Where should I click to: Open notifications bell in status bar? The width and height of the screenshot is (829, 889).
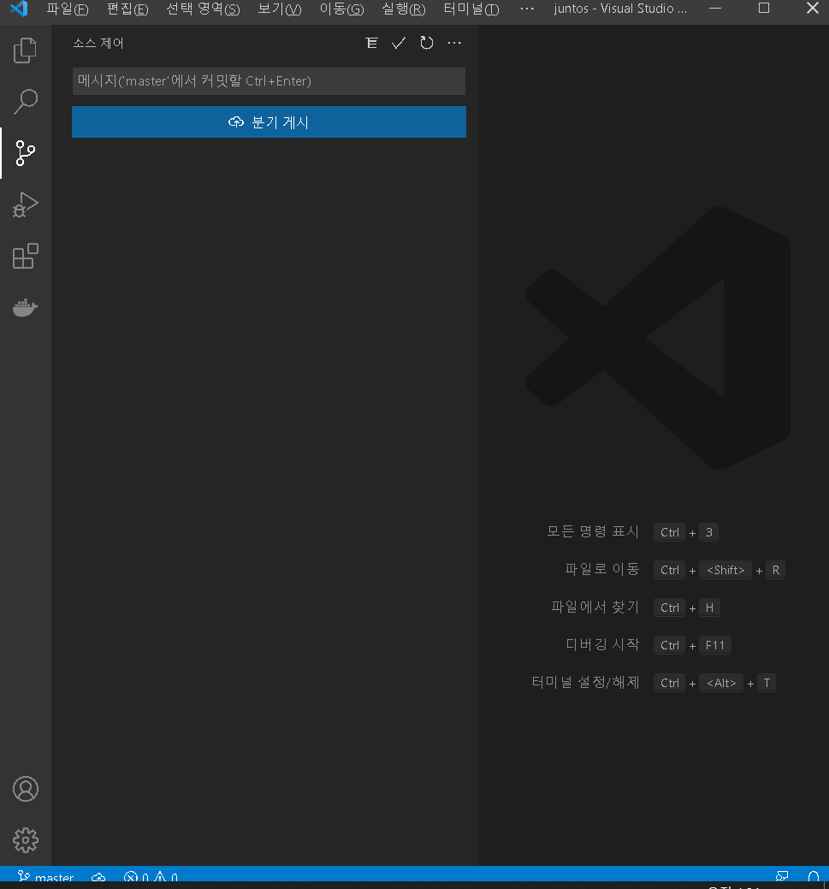813,876
